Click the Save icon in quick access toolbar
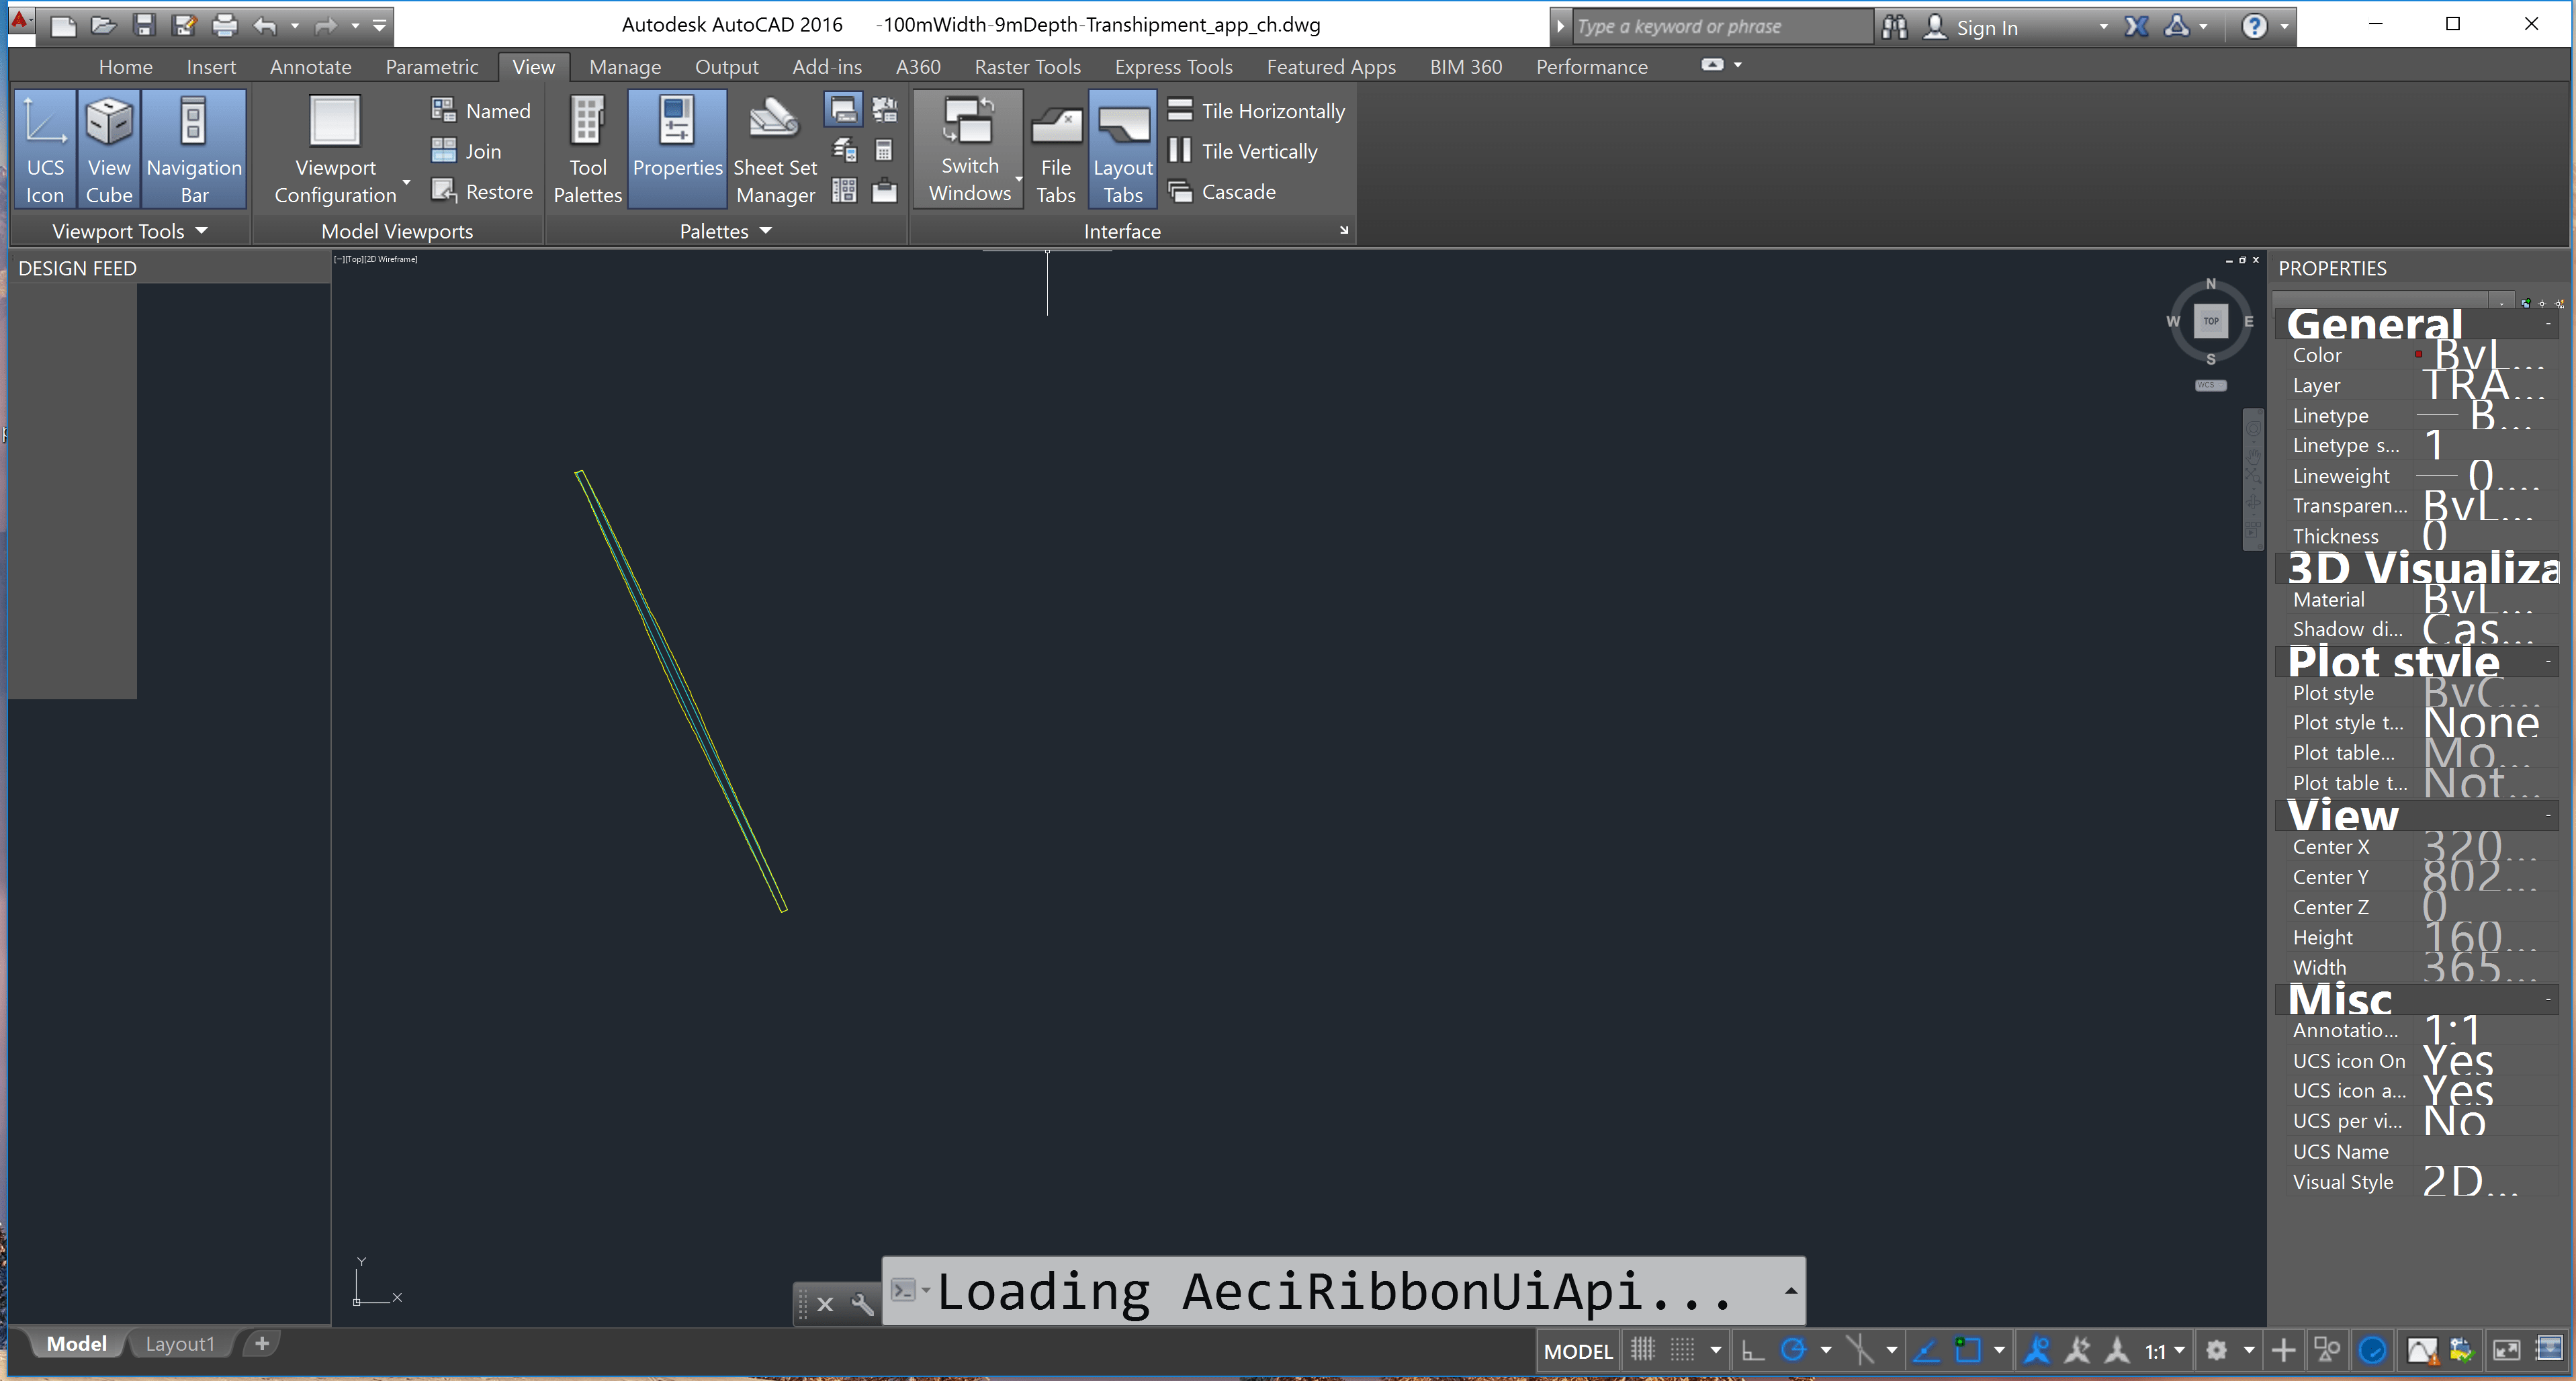This screenshot has height=1381, width=2576. [x=144, y=26]
